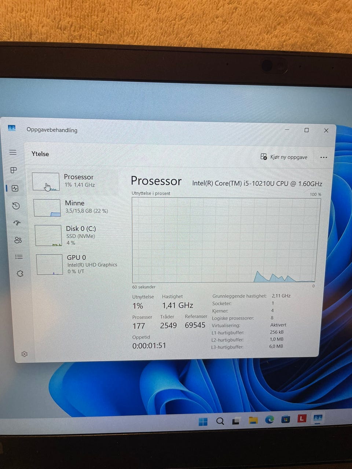This screenshot has width=352, height=469.
Task: Switch to the Processes page icon
Action: tap(14, 170)
